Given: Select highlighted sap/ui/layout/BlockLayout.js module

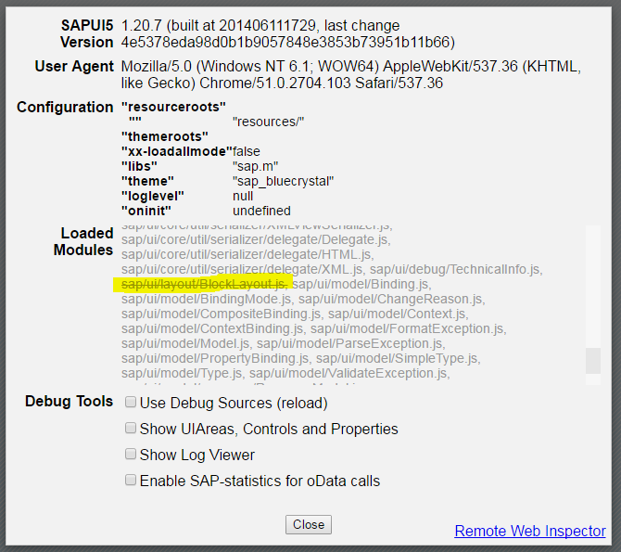Looking at the screenshot, I should (204, 284).
